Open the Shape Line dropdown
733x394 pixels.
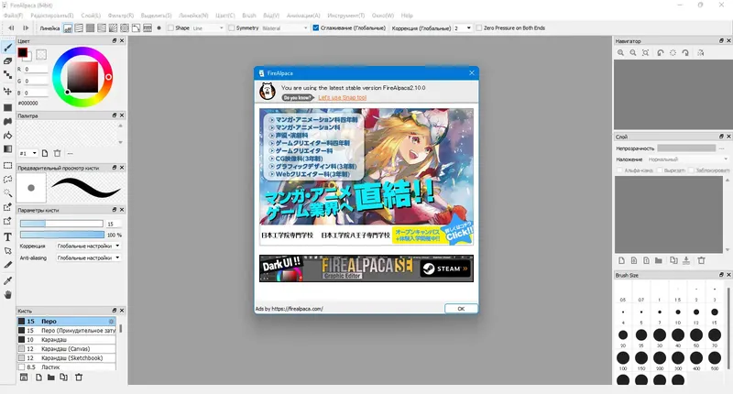coord(209,28)
